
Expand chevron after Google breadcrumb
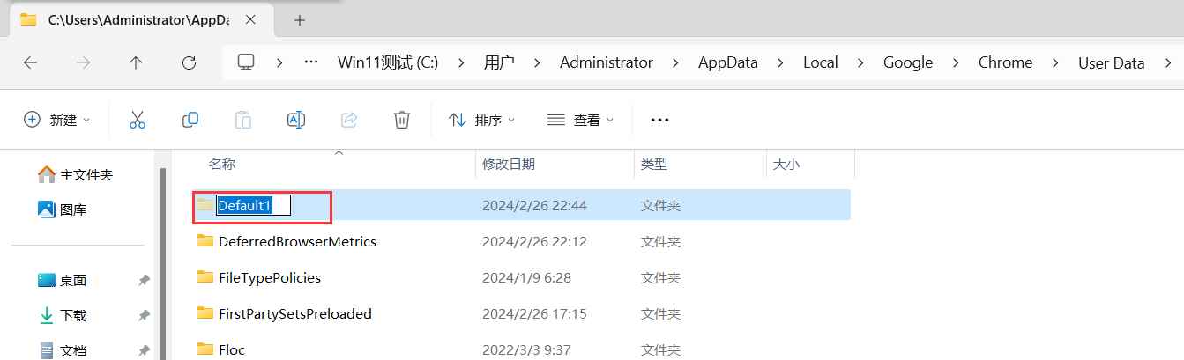pyautogui.click(x=957, y=62)
